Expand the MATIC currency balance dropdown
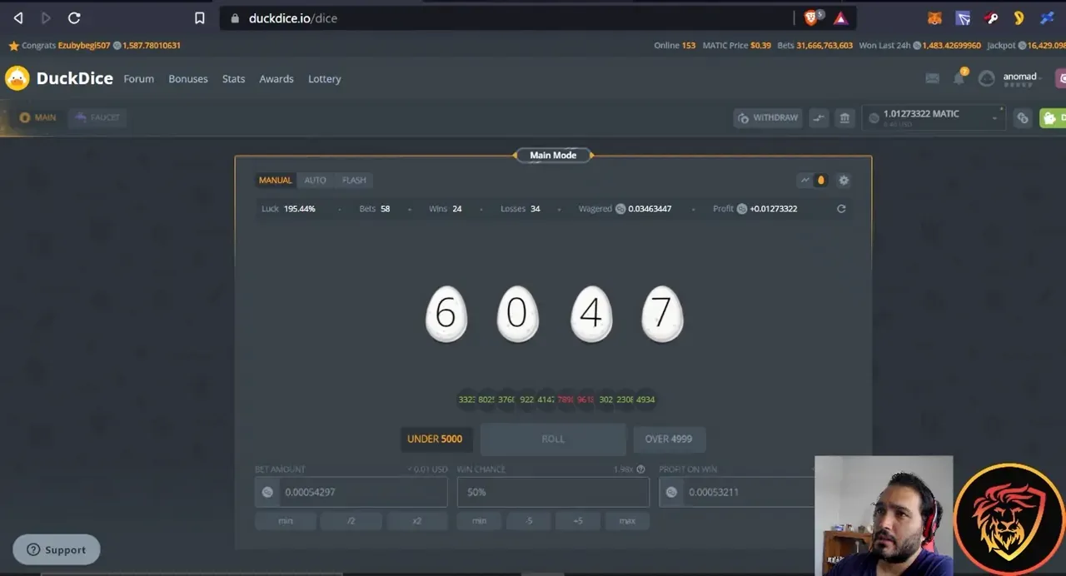Image resolution: width=1066 pixels, height=576 pixels. pos(934,118)
